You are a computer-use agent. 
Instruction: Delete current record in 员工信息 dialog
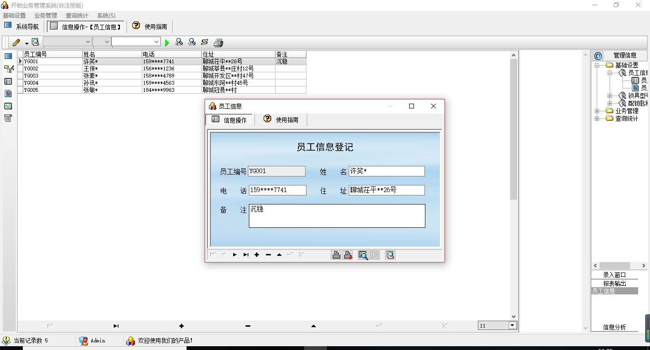pyautogui.click(x=268, y=255)
